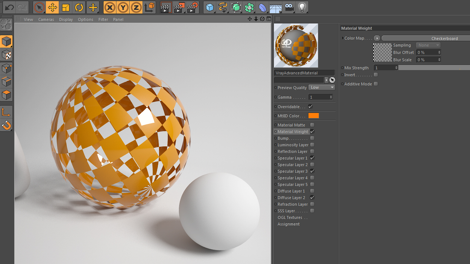Open the Sampling dropdown
The image size is (470, 264).
tap(428, 45)
